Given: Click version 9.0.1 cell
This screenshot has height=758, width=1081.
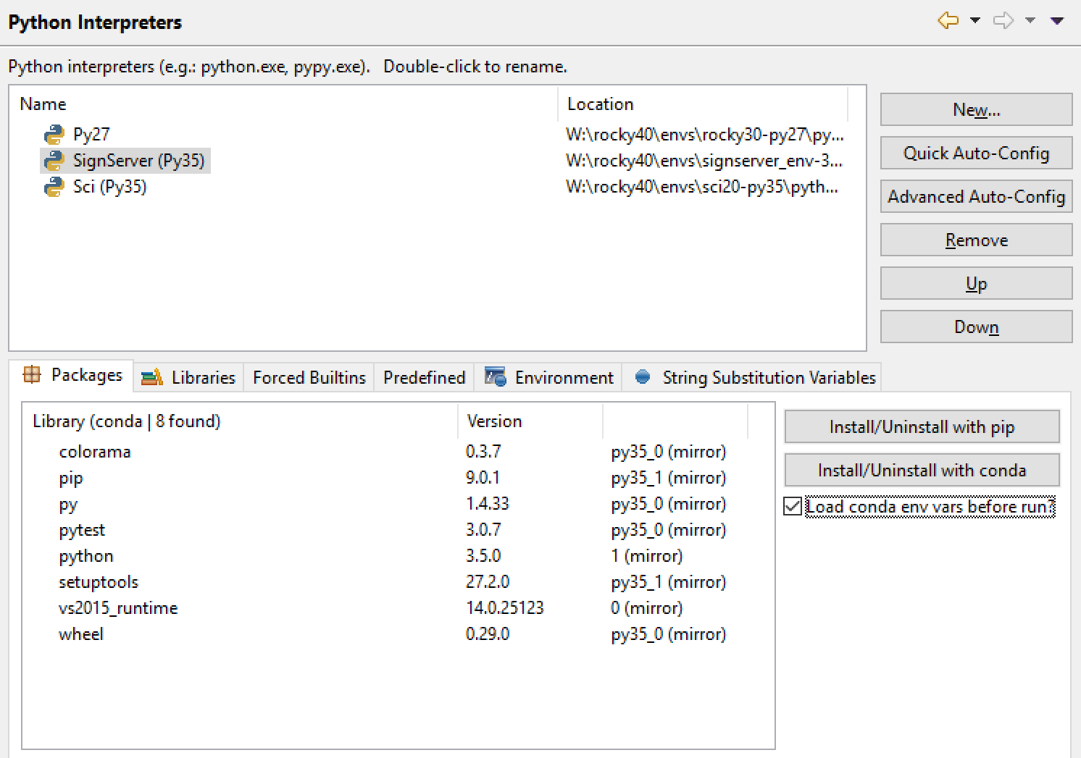Looking at the screenshot, I should click(483, 478).
